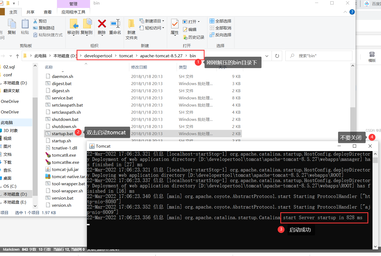Select the shutdown.bat file
Viewport: 381px width, 256px height.
[x=65, y=119]
